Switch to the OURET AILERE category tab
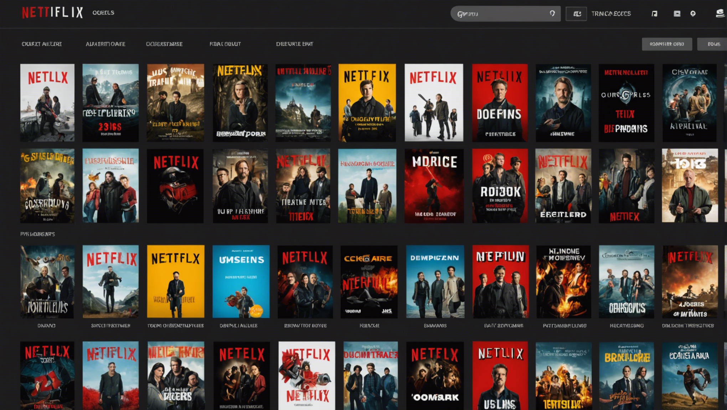The height and width of the screenshot is (410, 727). click(x=42, y=44)
